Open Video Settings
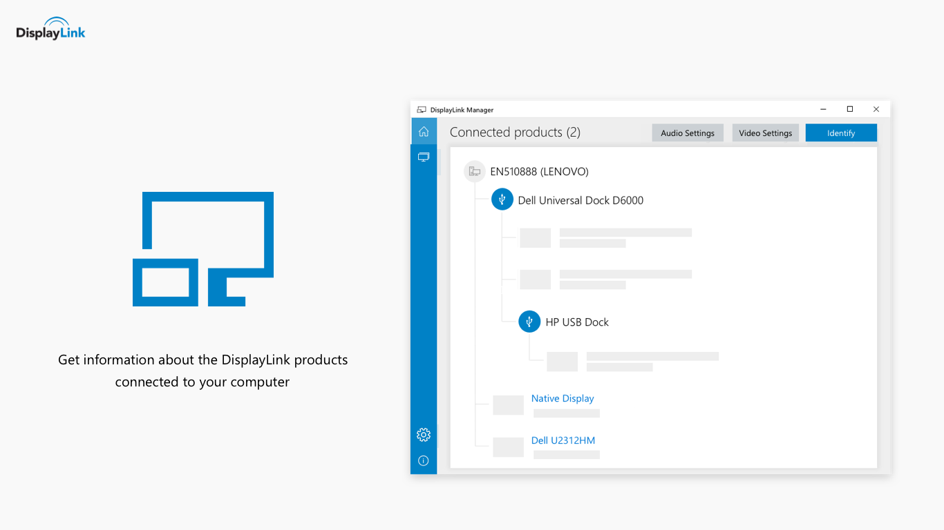 tap(765, 132)
